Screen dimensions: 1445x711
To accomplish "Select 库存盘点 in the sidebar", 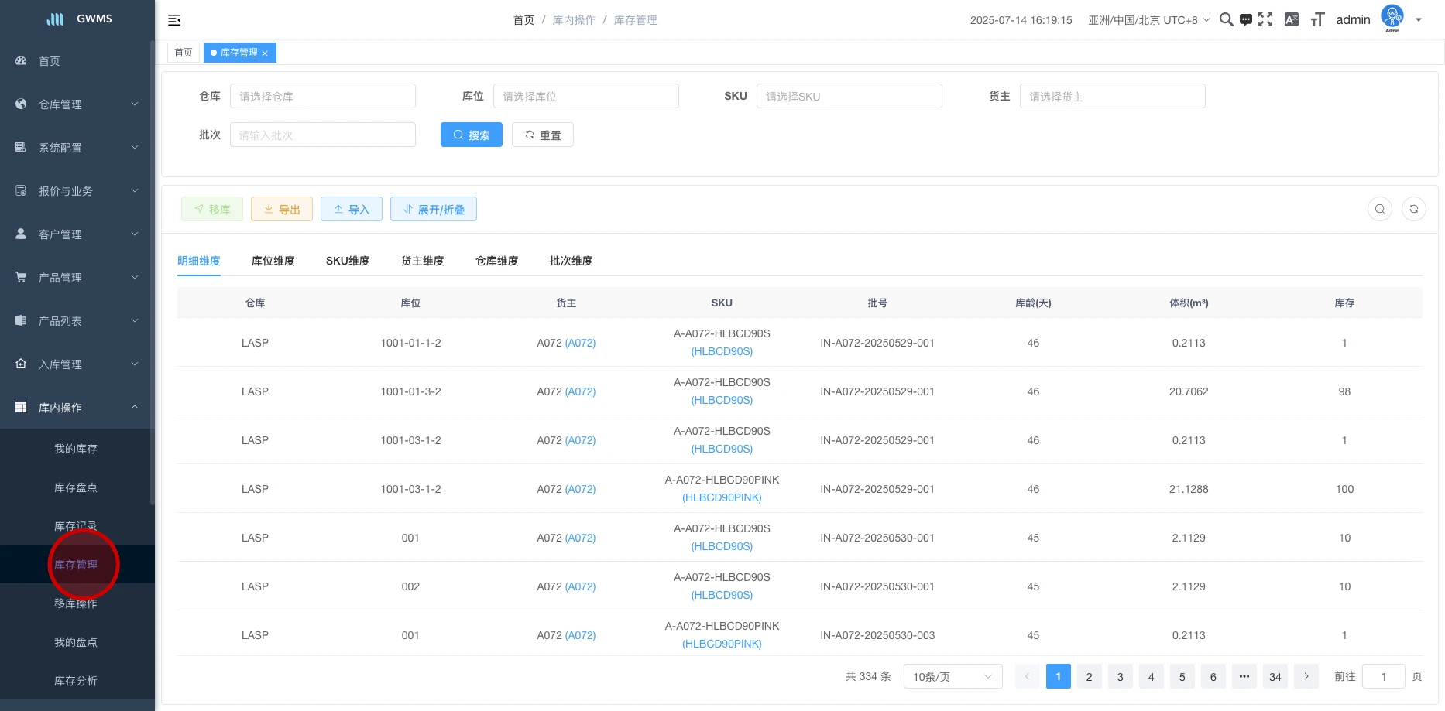I will pyautogui.click(x=76, y=487).
